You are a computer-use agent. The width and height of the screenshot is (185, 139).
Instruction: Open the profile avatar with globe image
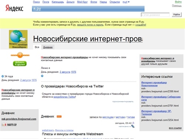(18, 39)
